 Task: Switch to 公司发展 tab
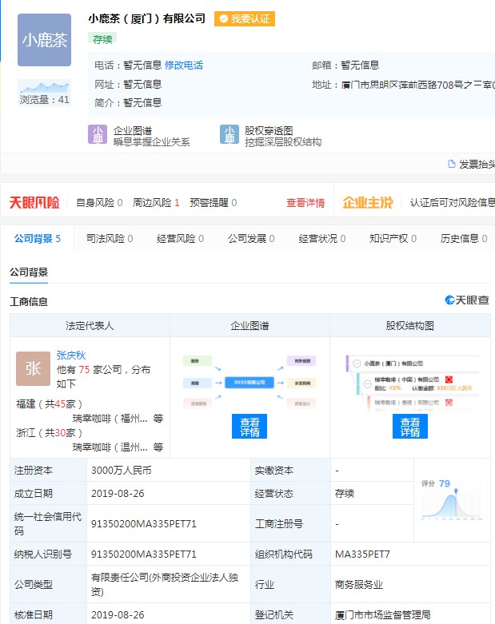(251, 238)
